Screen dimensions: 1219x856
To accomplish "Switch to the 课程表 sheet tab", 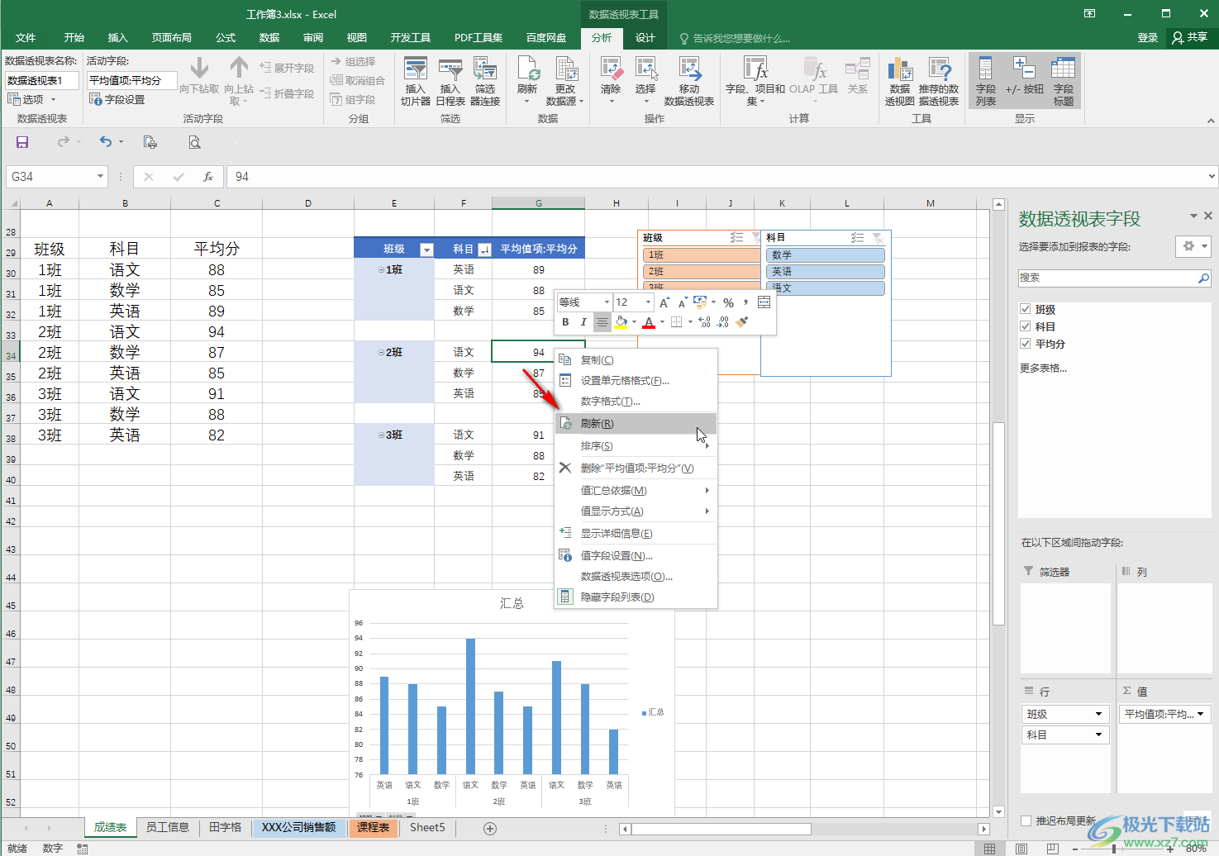I will tap(374, 827).
